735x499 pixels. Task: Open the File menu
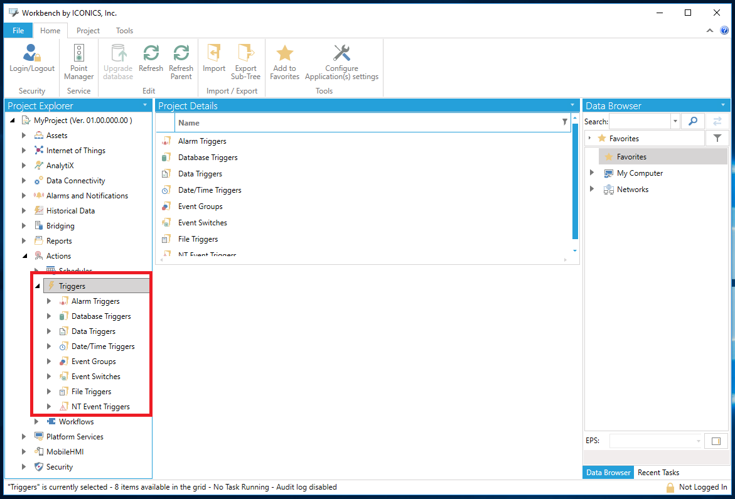(x=18, y=31)
